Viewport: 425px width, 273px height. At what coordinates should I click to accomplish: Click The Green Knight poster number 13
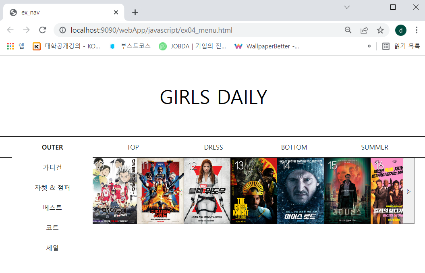point(254,191)
